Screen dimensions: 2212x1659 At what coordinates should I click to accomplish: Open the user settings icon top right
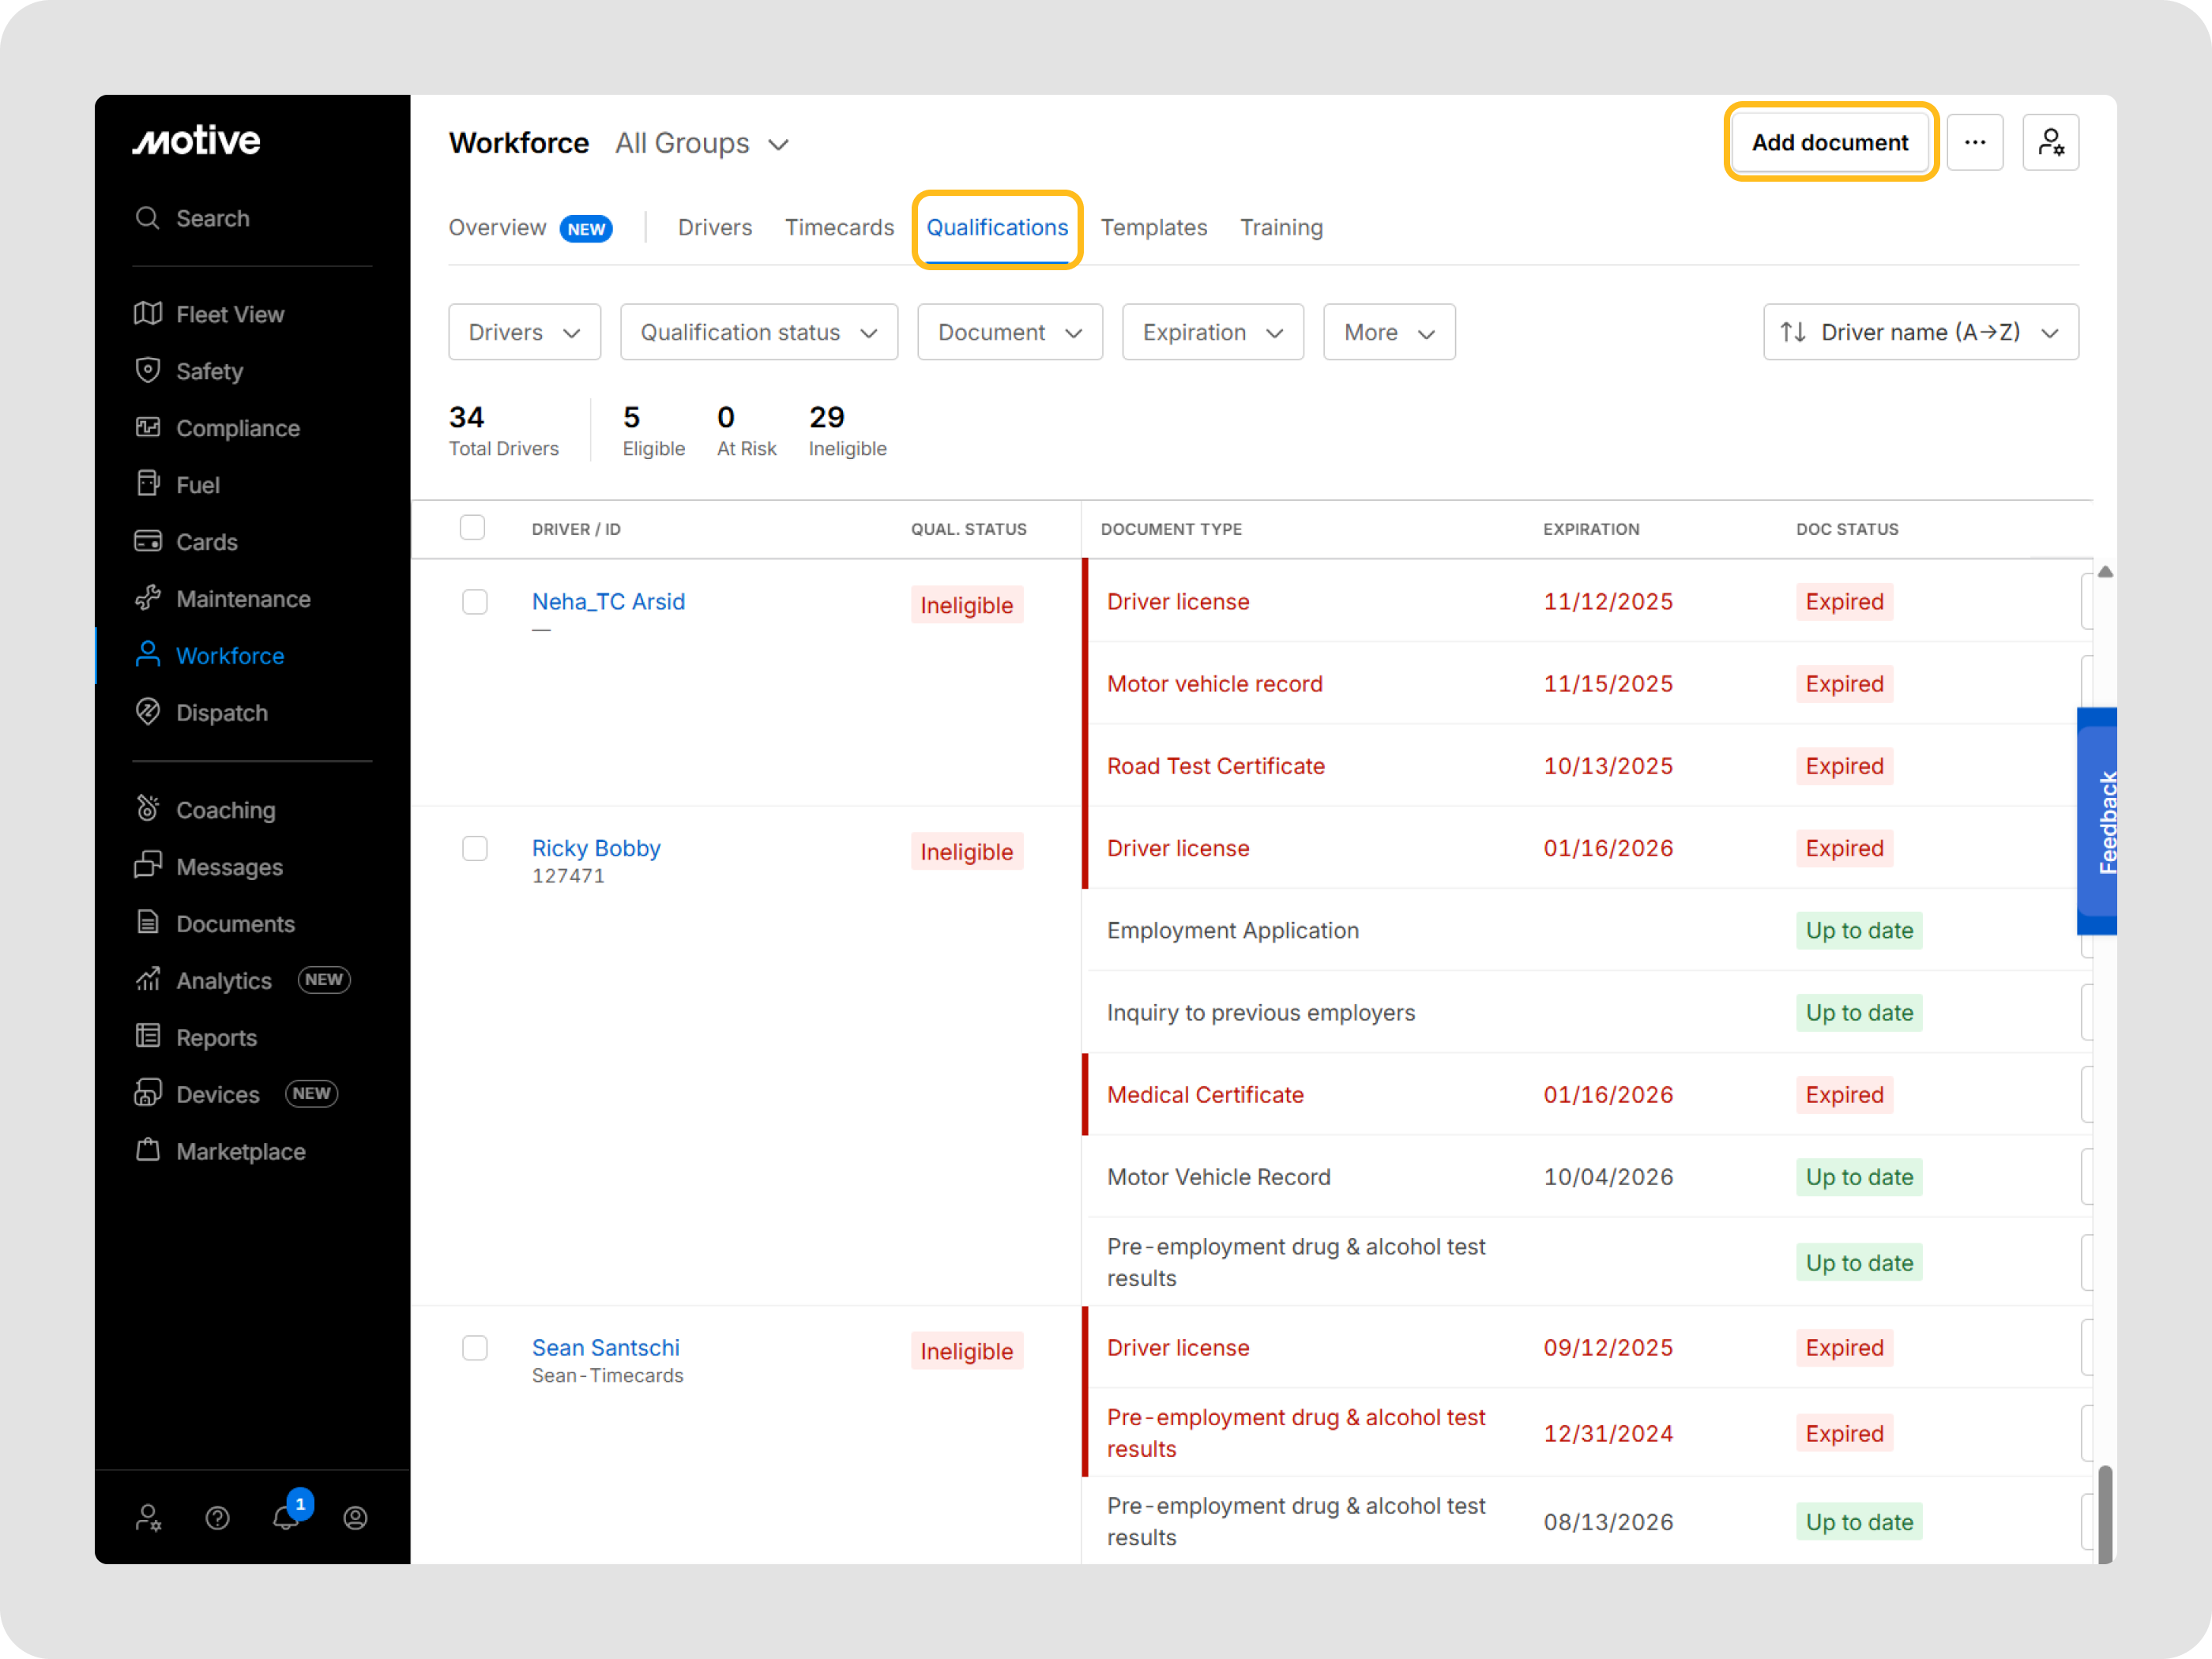coord(2050,143)
